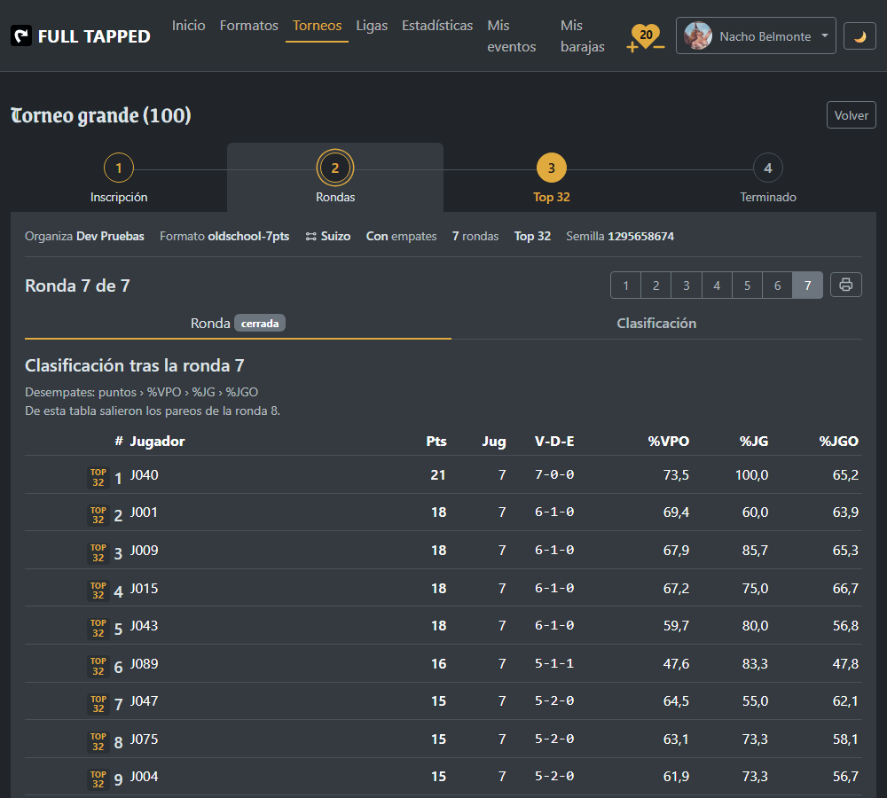Jump to step 3 Top 32
Image resolution: width=887 pixels, height=798 pixels.
click(x=552, y=177)
